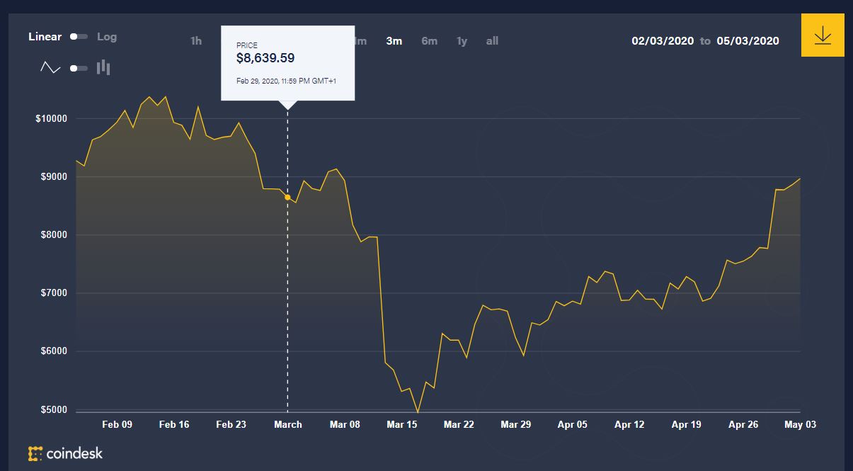
Task: Select the candlestick chart icon
Action: coord(103,67)
